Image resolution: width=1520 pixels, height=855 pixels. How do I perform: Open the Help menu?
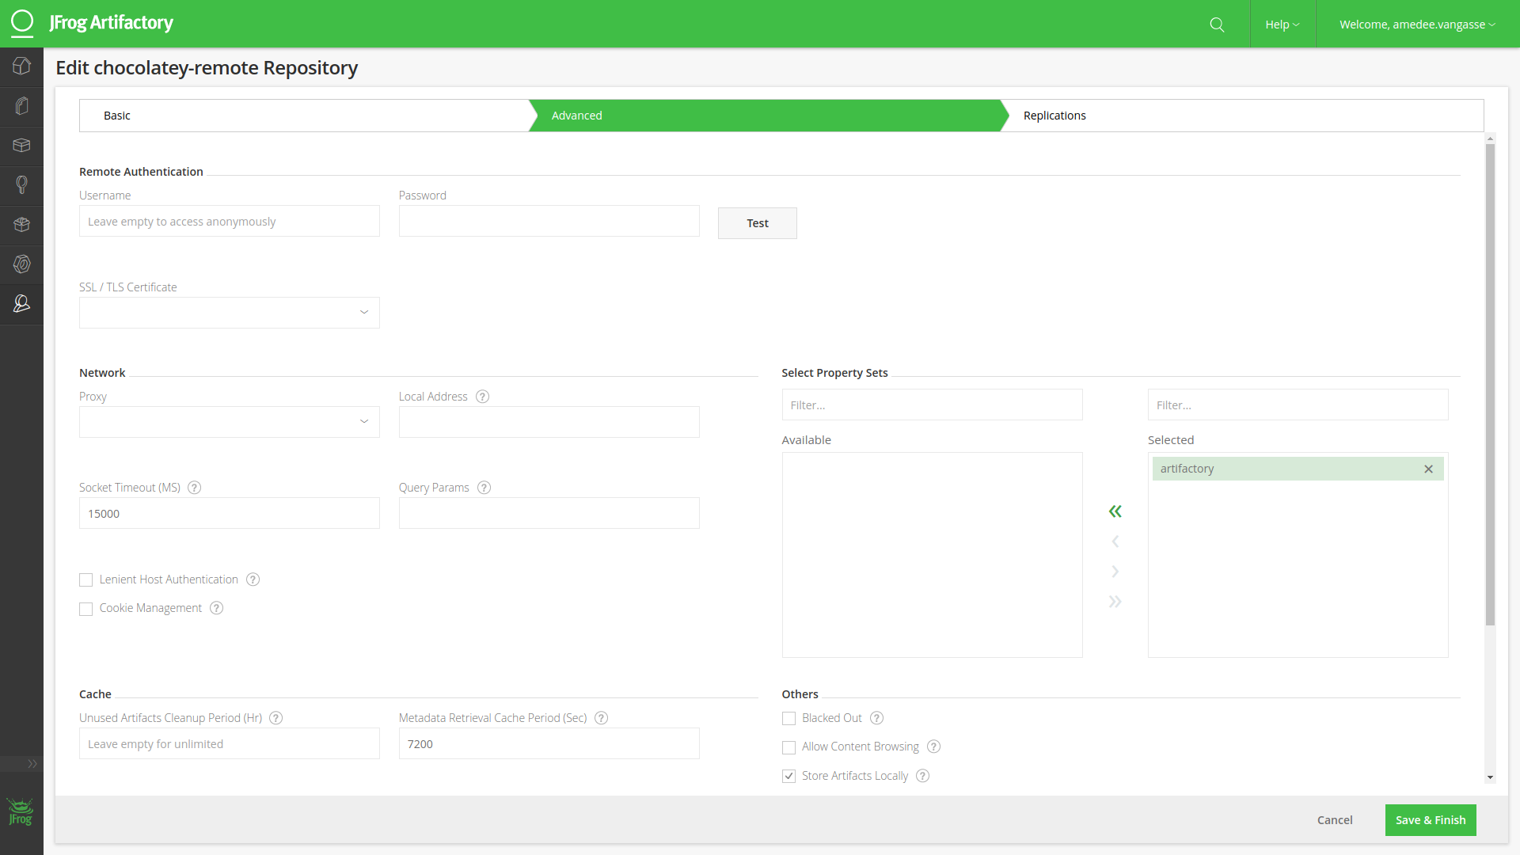[x=1282, y=25]
